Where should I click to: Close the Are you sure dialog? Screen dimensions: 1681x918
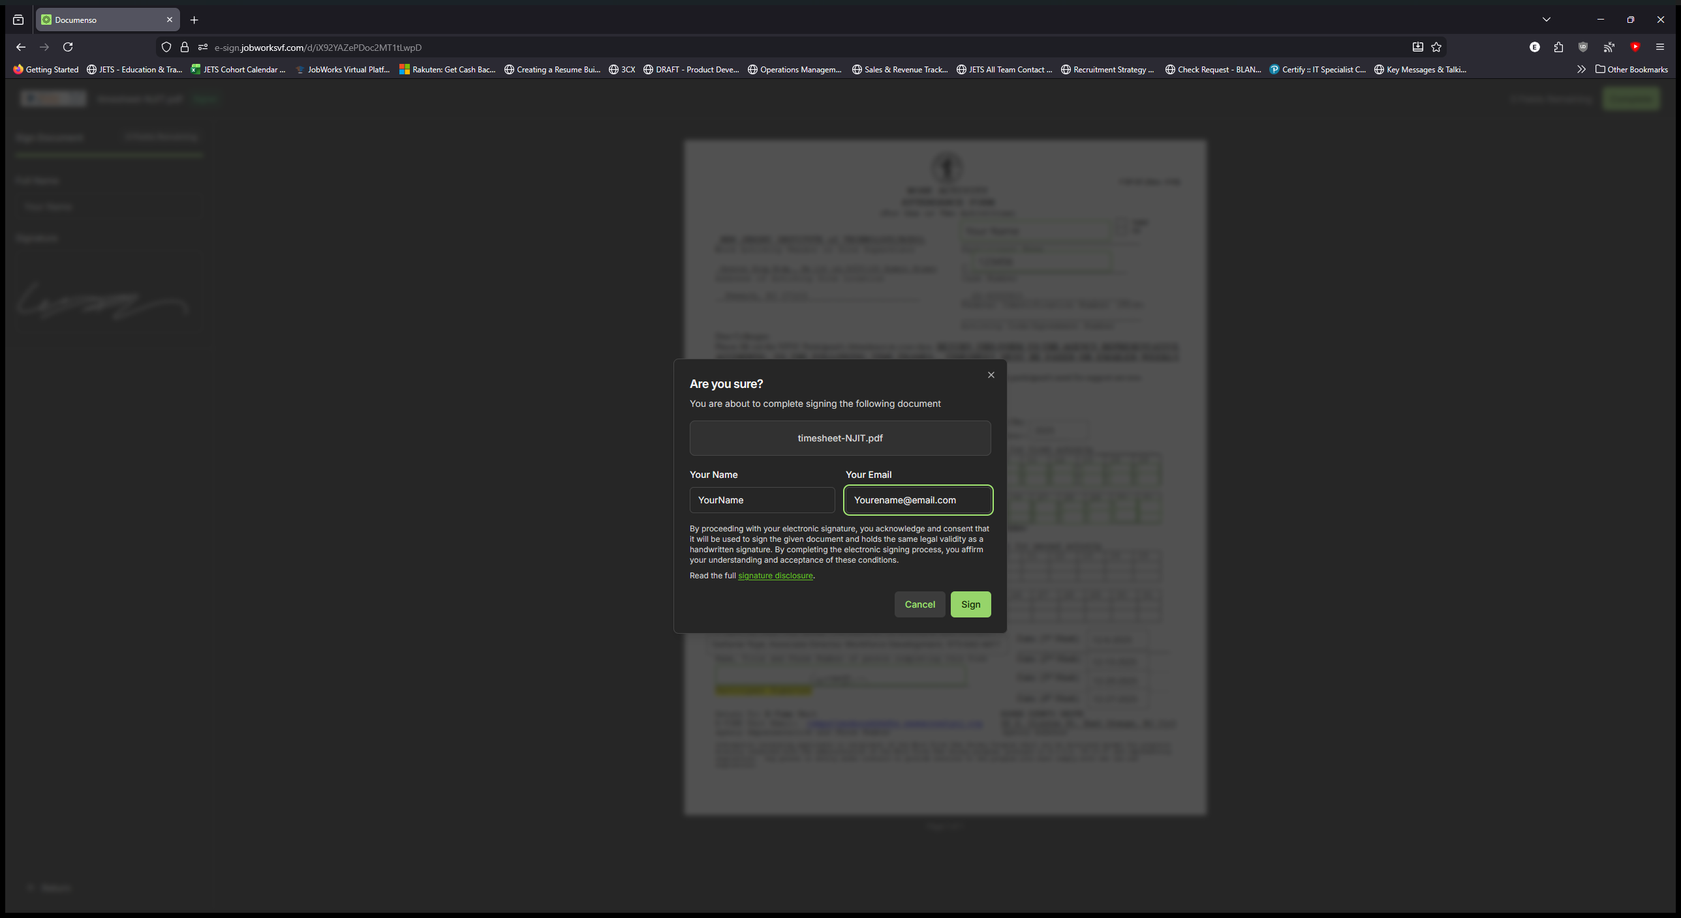point(991,374)
